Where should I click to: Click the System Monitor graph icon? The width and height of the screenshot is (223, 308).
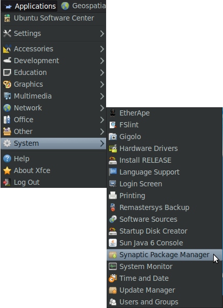(113, 266)
